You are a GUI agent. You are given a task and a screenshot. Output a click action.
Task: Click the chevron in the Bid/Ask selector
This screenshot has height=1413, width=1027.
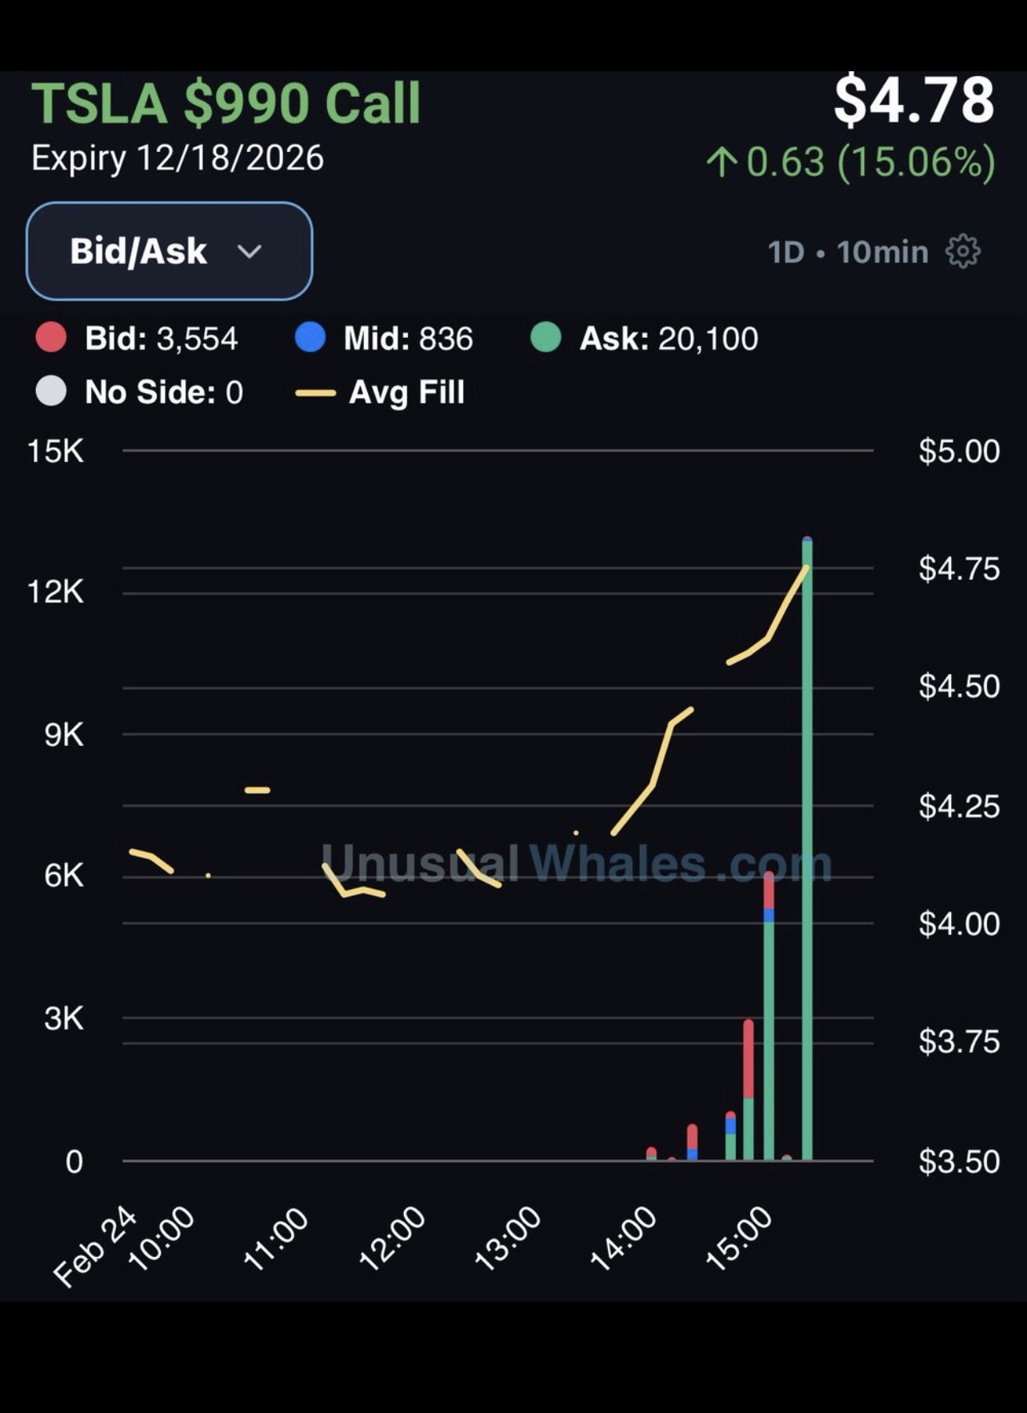(x=250, y=252)
